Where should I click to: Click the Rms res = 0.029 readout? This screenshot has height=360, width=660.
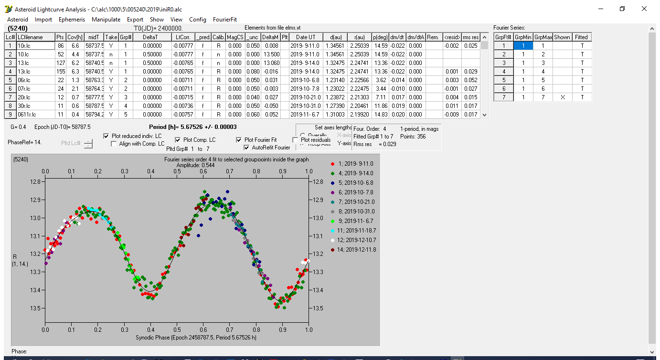point(375,144)
